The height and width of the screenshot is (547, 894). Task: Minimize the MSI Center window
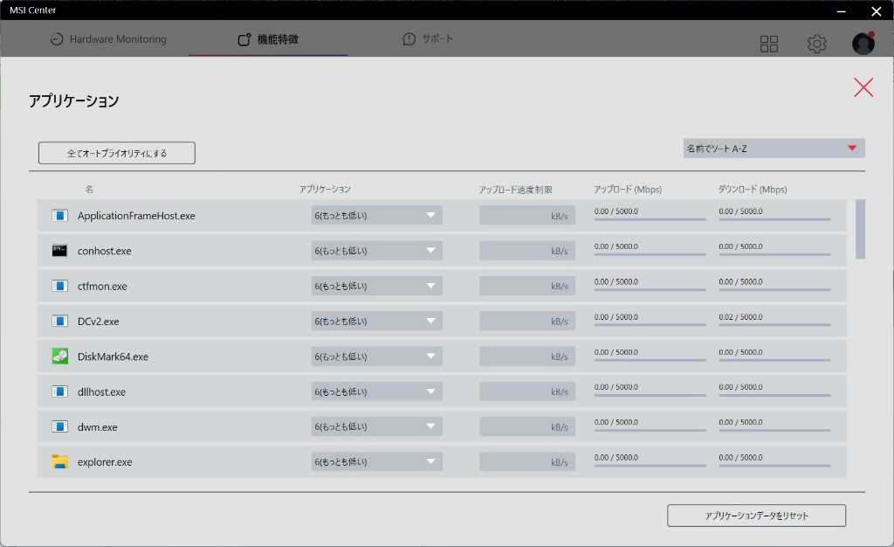pyautogui.click(x=842, y=10)
